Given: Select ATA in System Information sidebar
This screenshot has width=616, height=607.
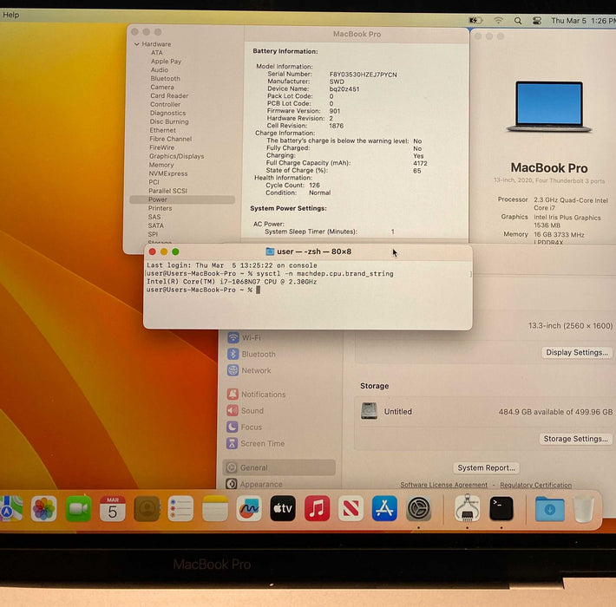Looking at the screenshot, I should point(157,53).
